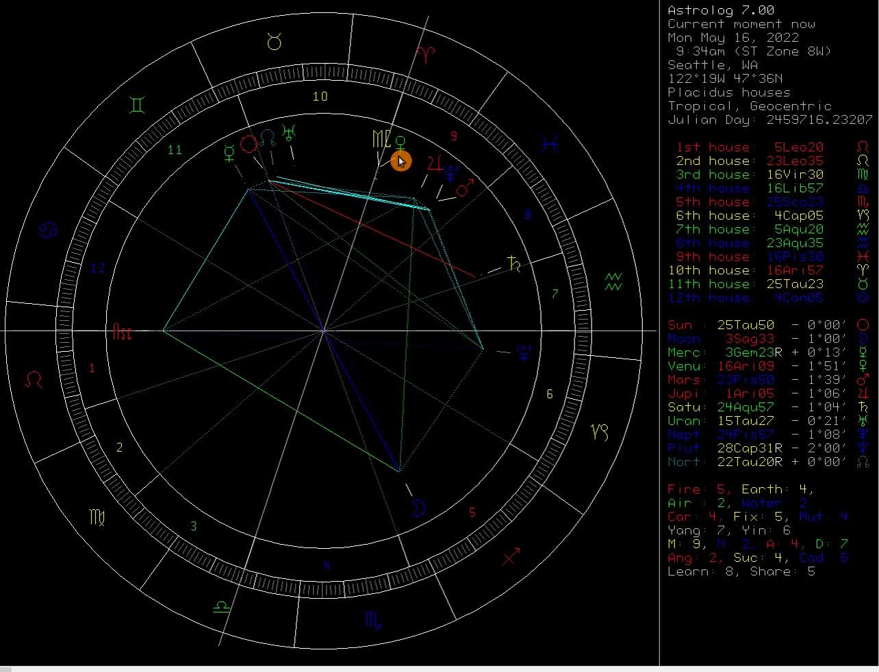Click the Capricorn sign glyph on the wheel
The height and width of the screenshot is (672, 879).
click(600, 432)
